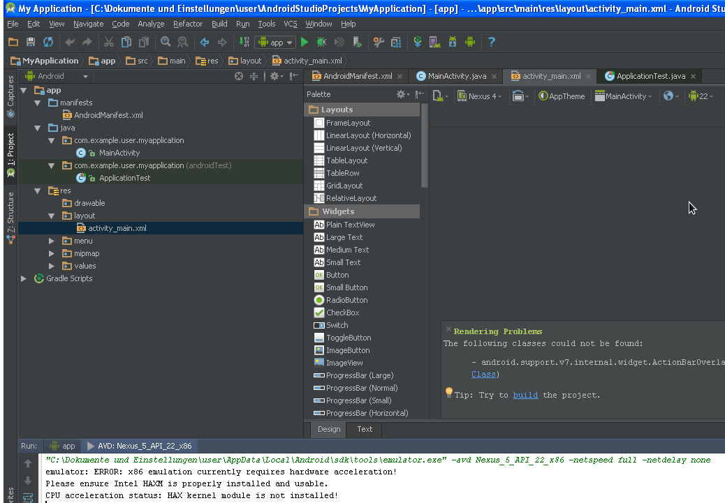
Task: Click the Back navigation arrow
Action: click(x=205, y=42)
